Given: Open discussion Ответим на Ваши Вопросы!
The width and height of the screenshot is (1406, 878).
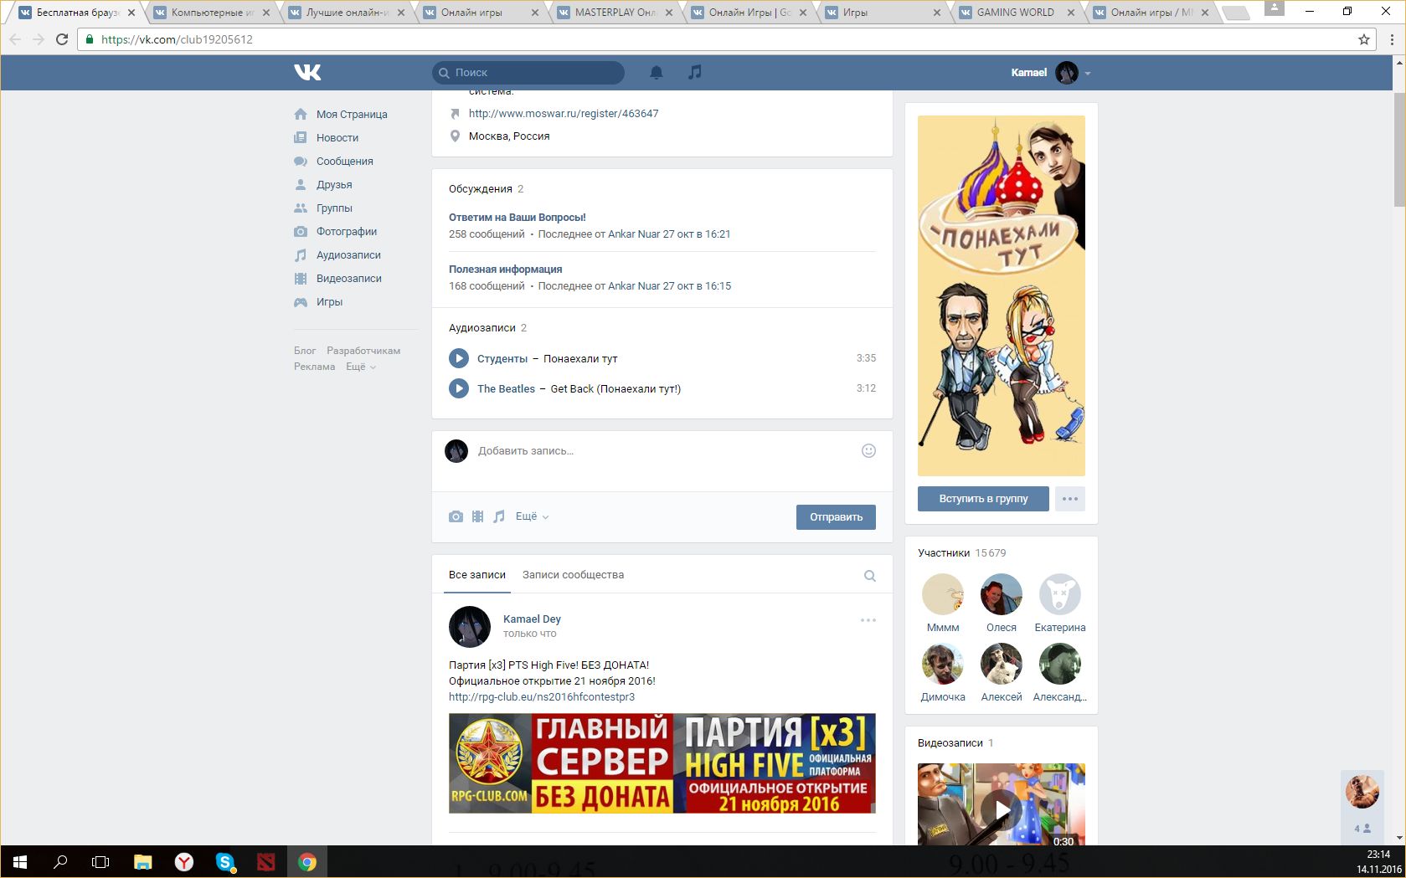Looking at the screenshot, I should (518, 218).
